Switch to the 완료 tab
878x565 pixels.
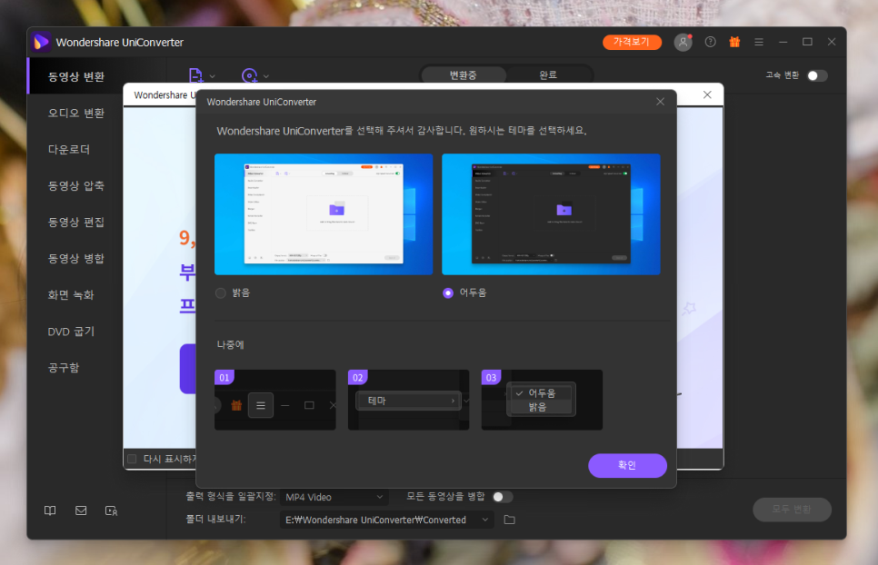tap(548, 75)
